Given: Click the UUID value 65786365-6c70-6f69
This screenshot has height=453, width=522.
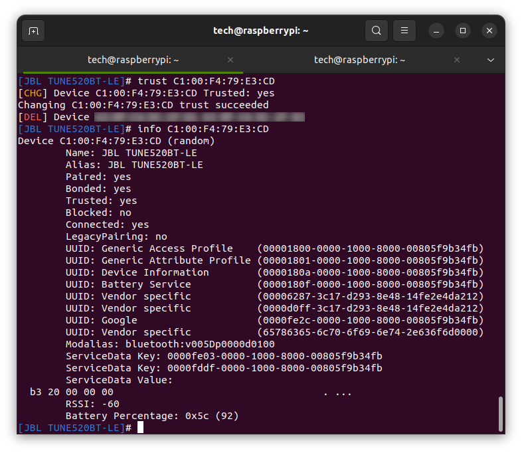Looking at the screenshot, I should (371, 333).
